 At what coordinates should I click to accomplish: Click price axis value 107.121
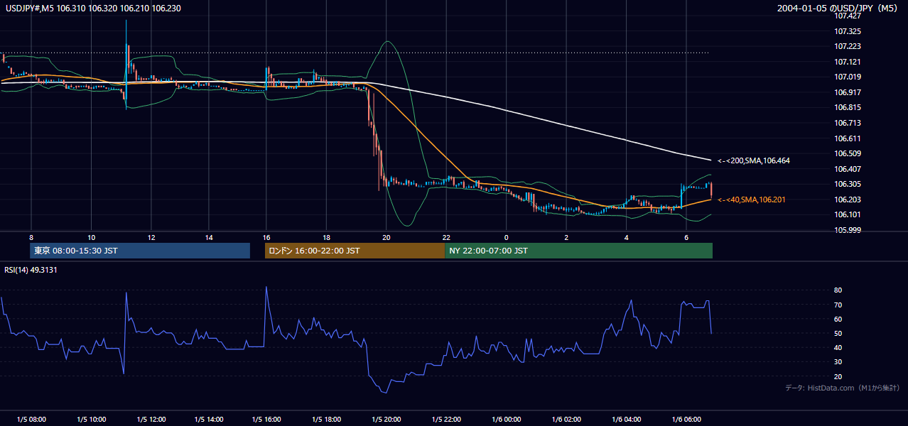click(x=848, y=62)
